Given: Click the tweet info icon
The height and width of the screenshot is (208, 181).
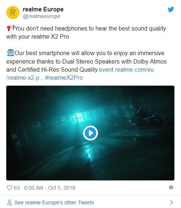Looking at the screenshot, I should coord(171,187).
